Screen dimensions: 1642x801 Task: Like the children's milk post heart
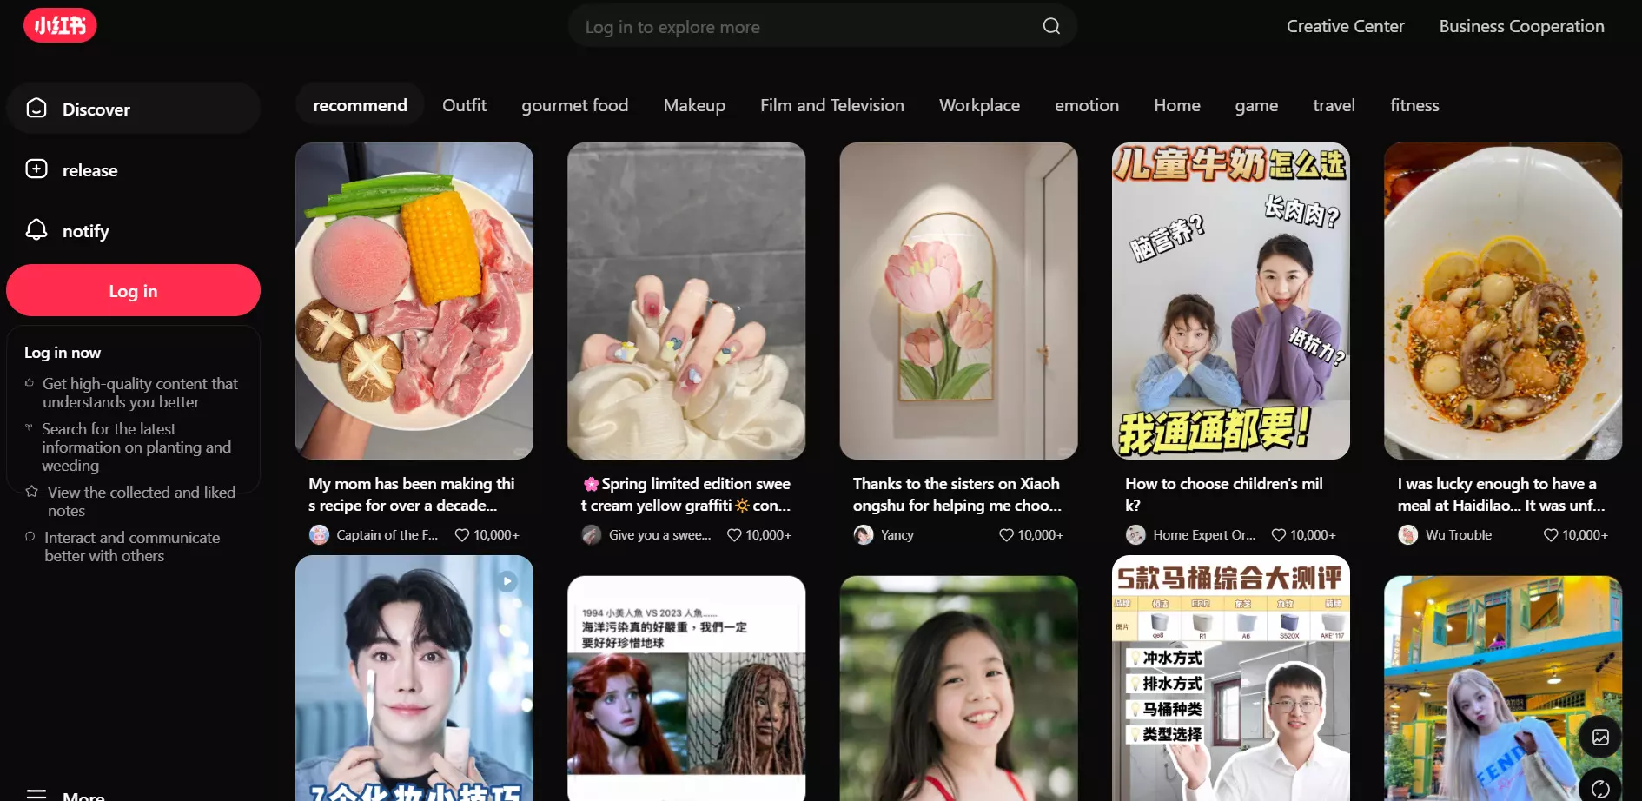[x=1279, y=535]
